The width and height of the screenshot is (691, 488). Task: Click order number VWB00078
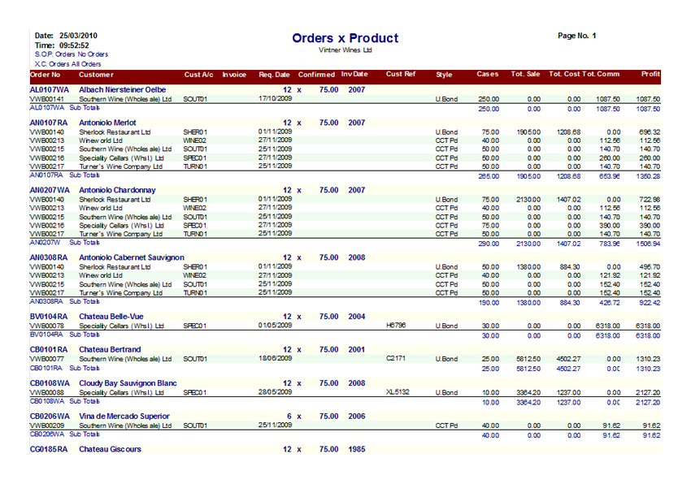tap(46, 326)
